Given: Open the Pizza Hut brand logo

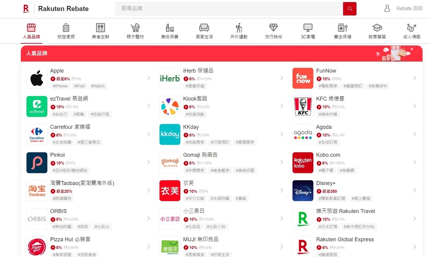Looking at the screenshot, I should (37, 247).
